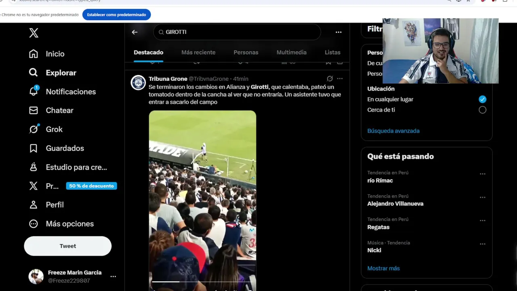The width and height of the screenshot is (517, 291).
Task: Open options for río Rímac trend
Action: click(482, 174)
